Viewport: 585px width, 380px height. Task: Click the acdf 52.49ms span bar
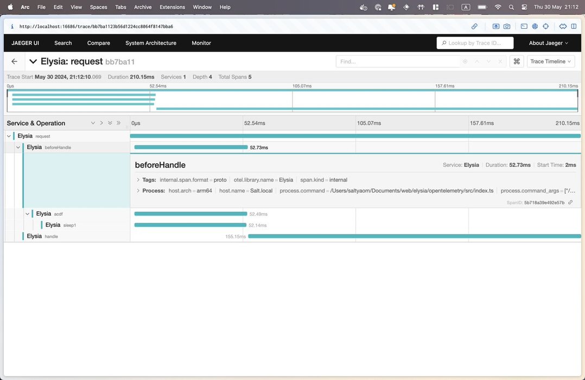coord(190,214)
